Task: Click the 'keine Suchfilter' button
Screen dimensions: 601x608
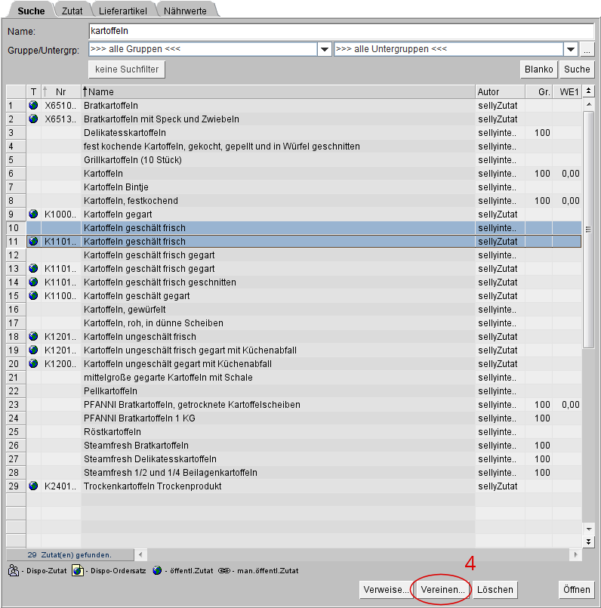Action: pyautogui.click(x=127, y=69)
